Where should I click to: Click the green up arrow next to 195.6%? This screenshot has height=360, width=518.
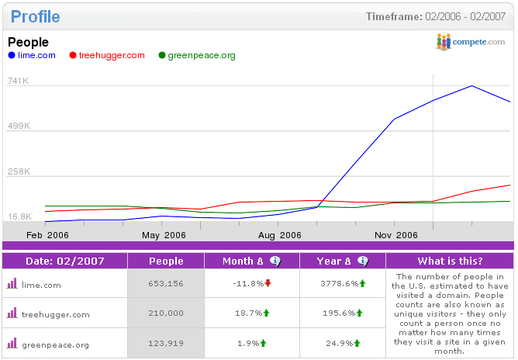coord(360,313)
